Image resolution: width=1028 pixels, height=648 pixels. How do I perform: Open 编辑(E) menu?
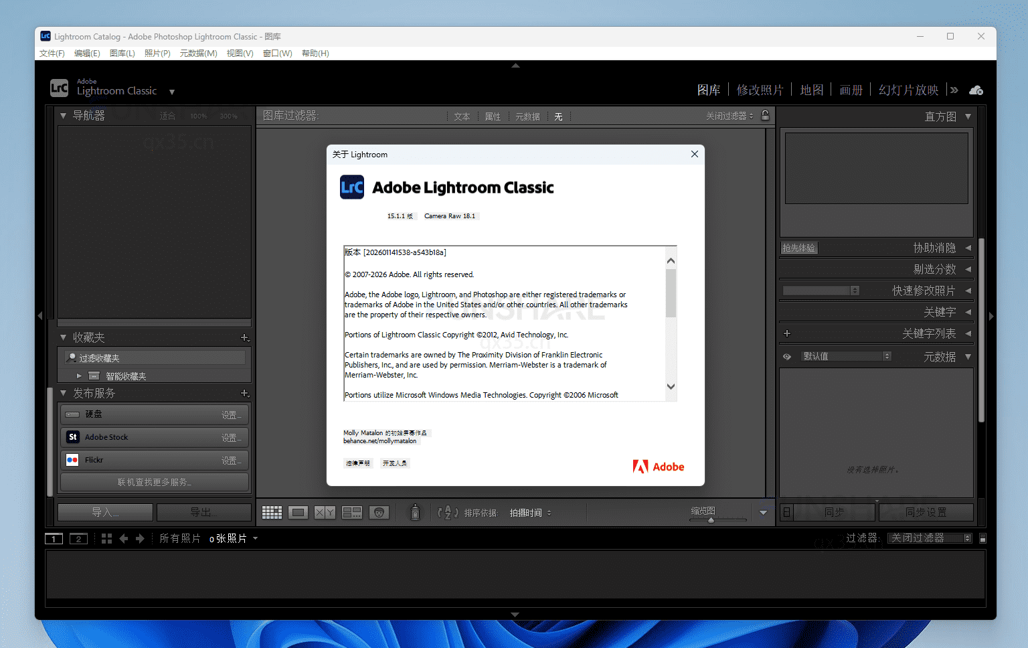(87, 54)
